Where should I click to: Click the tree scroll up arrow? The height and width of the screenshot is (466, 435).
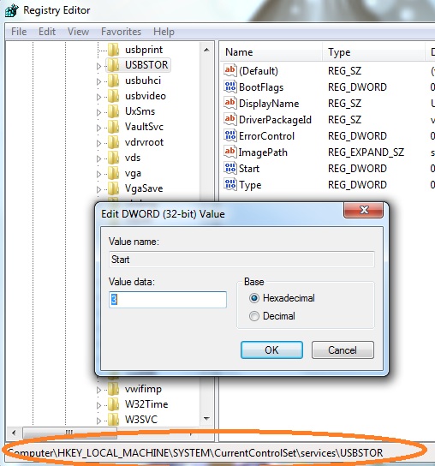coord(206,50)
